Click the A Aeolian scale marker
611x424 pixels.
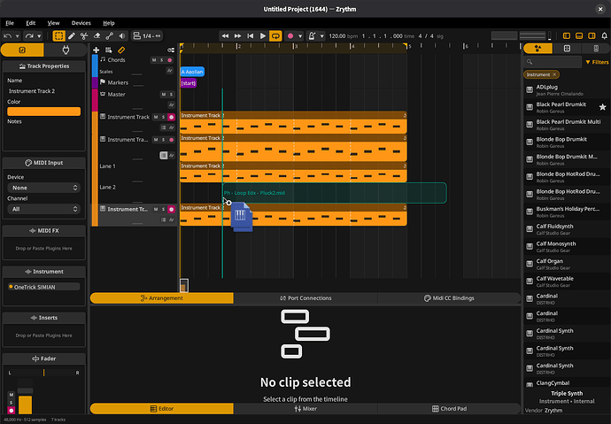tap(192, 72)
